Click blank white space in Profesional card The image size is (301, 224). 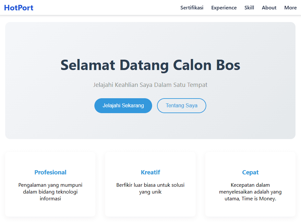click(x=50, y=209)
